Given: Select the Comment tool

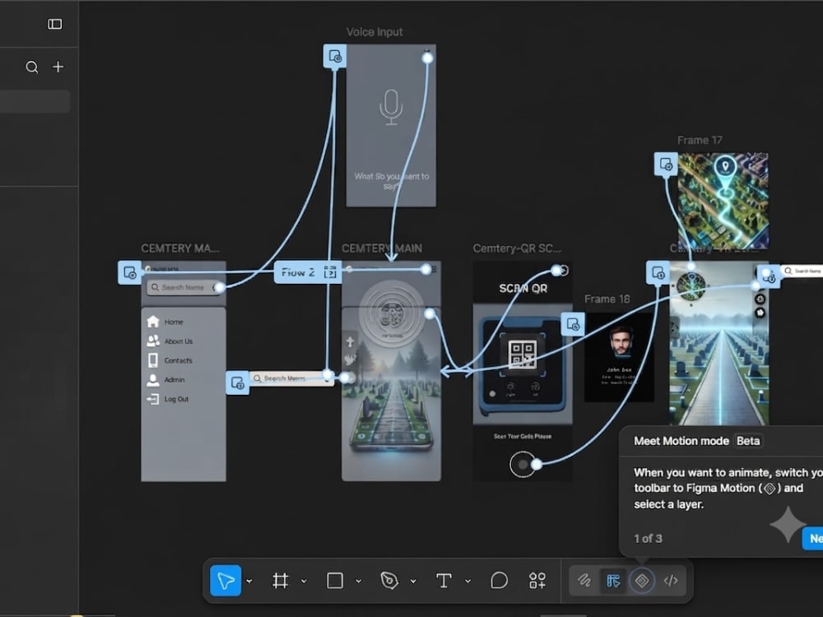Looking at the screenshot, I should (x=500, y=580).
